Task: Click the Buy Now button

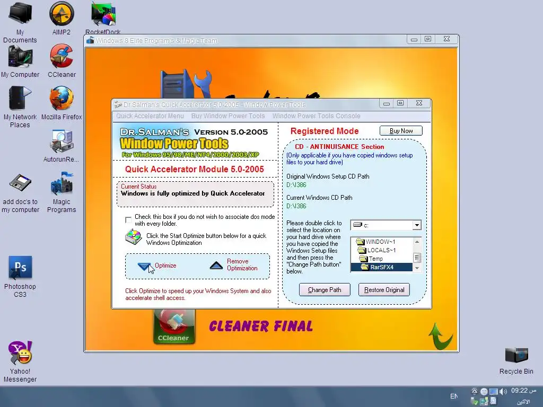Action: 401,131
